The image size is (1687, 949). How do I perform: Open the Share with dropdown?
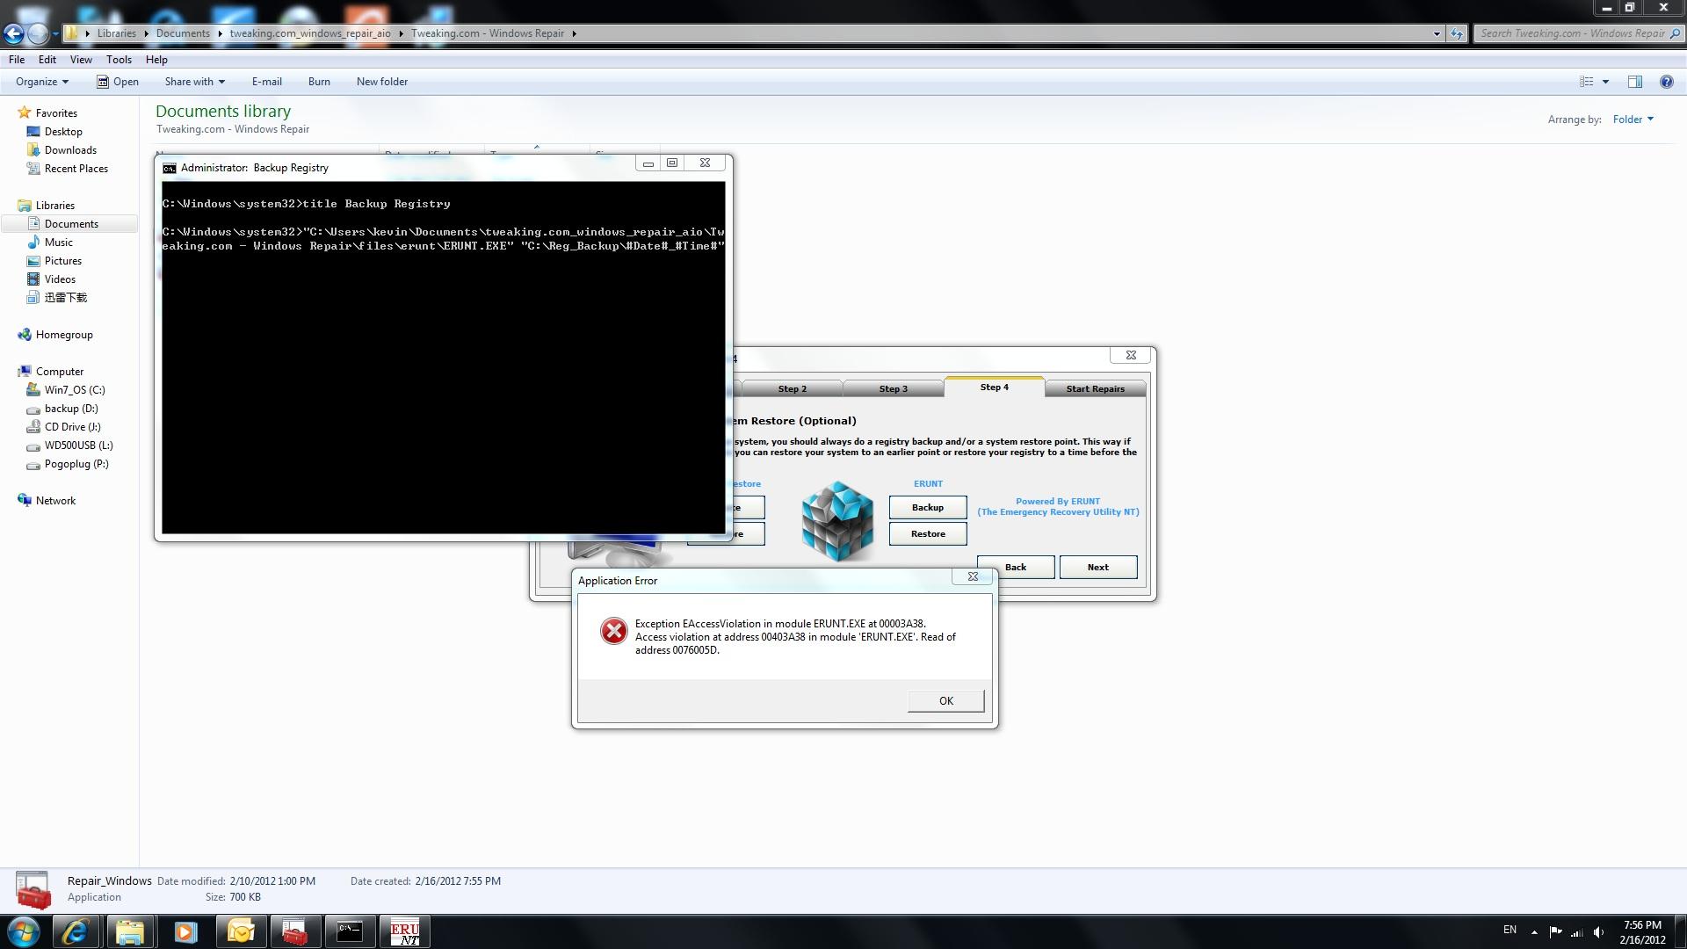(194, 82)
